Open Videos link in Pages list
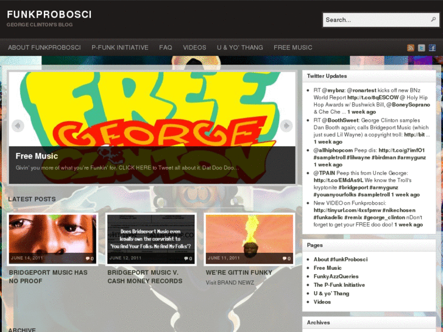Viewport: 443px width, 332px height. click(322, 302)
